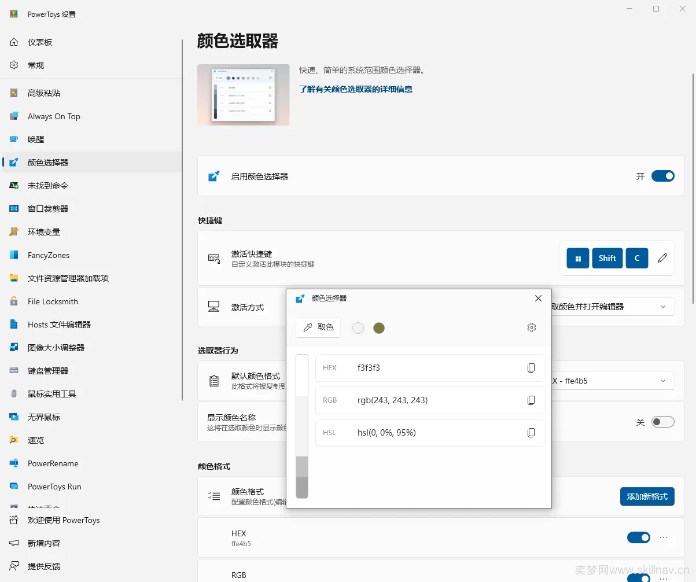Open the 仪表板 home icon
696x582 pixels.
[14, 42]
